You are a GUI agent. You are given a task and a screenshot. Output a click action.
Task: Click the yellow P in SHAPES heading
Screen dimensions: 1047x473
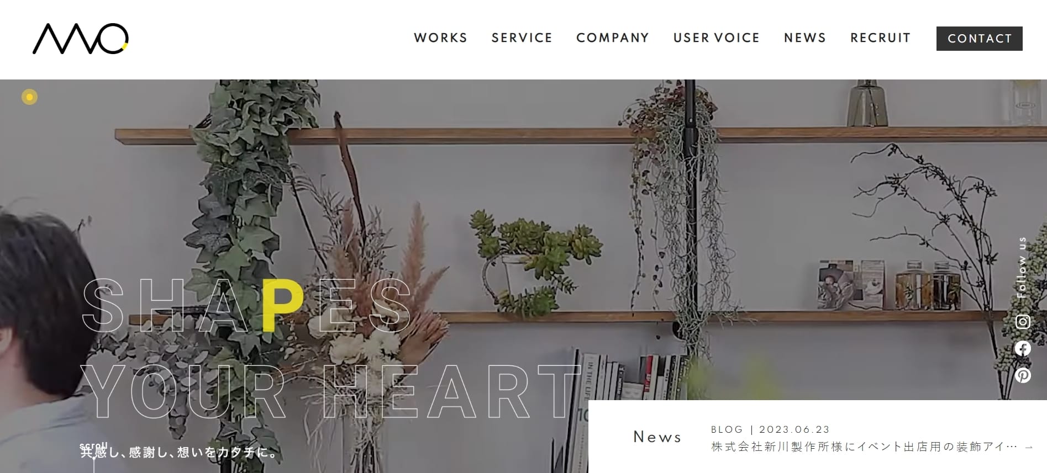click(282, 305)
